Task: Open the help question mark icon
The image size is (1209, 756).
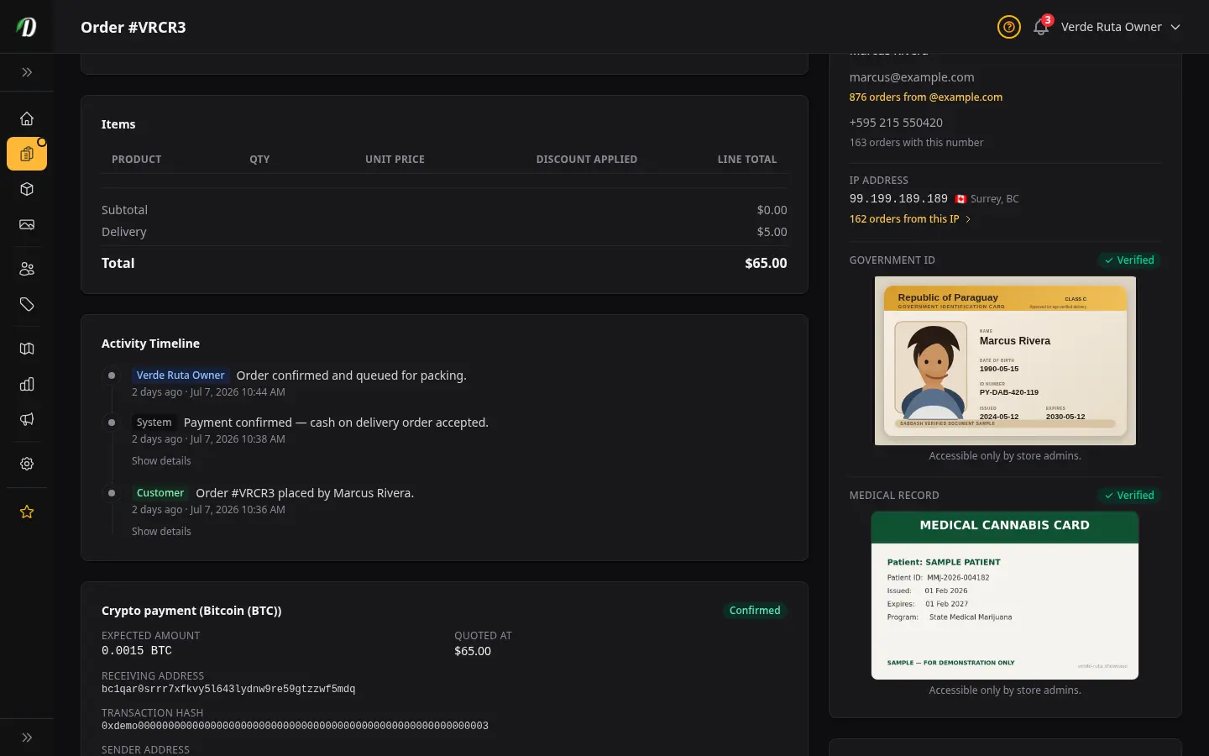Action: (x=1008, y=27)
